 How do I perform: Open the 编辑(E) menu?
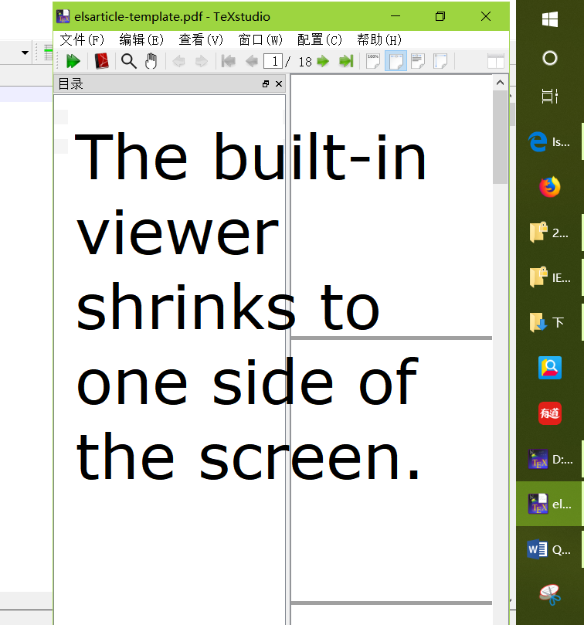pyautogui.click(x=141, y=40)
